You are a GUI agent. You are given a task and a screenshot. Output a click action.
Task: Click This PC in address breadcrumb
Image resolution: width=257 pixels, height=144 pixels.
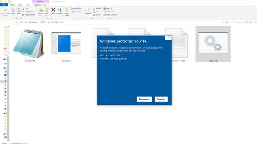23,22
